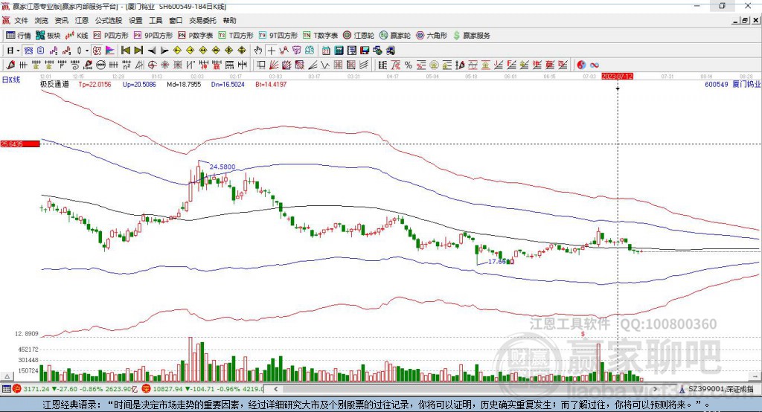Click the 10827.94 index status entry
This screenshot has height=412, width=762.
[x=202, y=389]
